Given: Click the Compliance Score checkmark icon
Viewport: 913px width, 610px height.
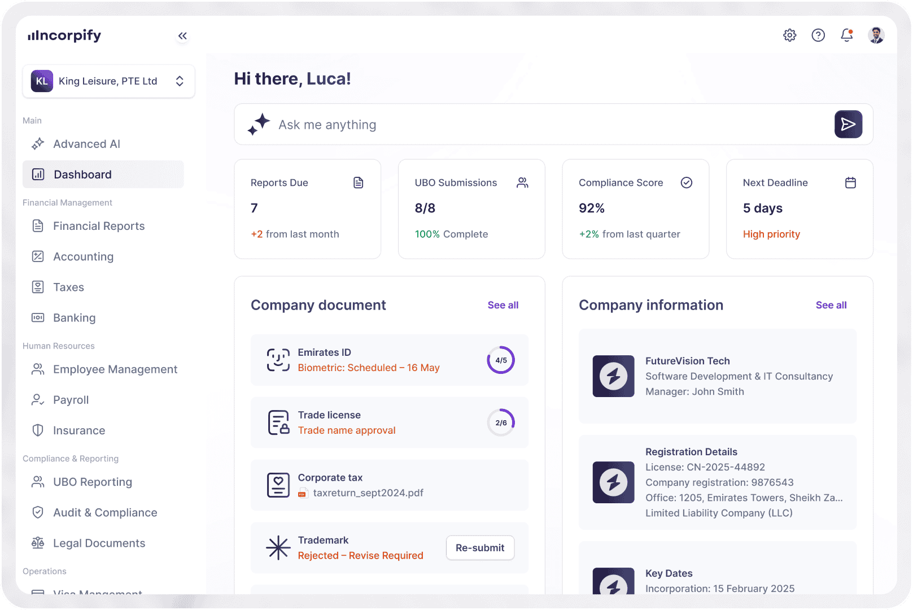Looking at the screenshot, I should coord(687,182).
